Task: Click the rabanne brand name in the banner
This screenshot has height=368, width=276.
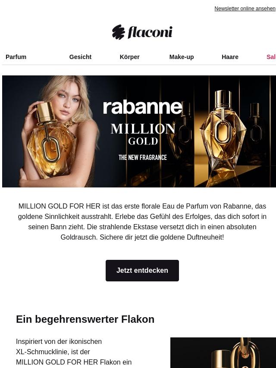Action: [143, 107]
